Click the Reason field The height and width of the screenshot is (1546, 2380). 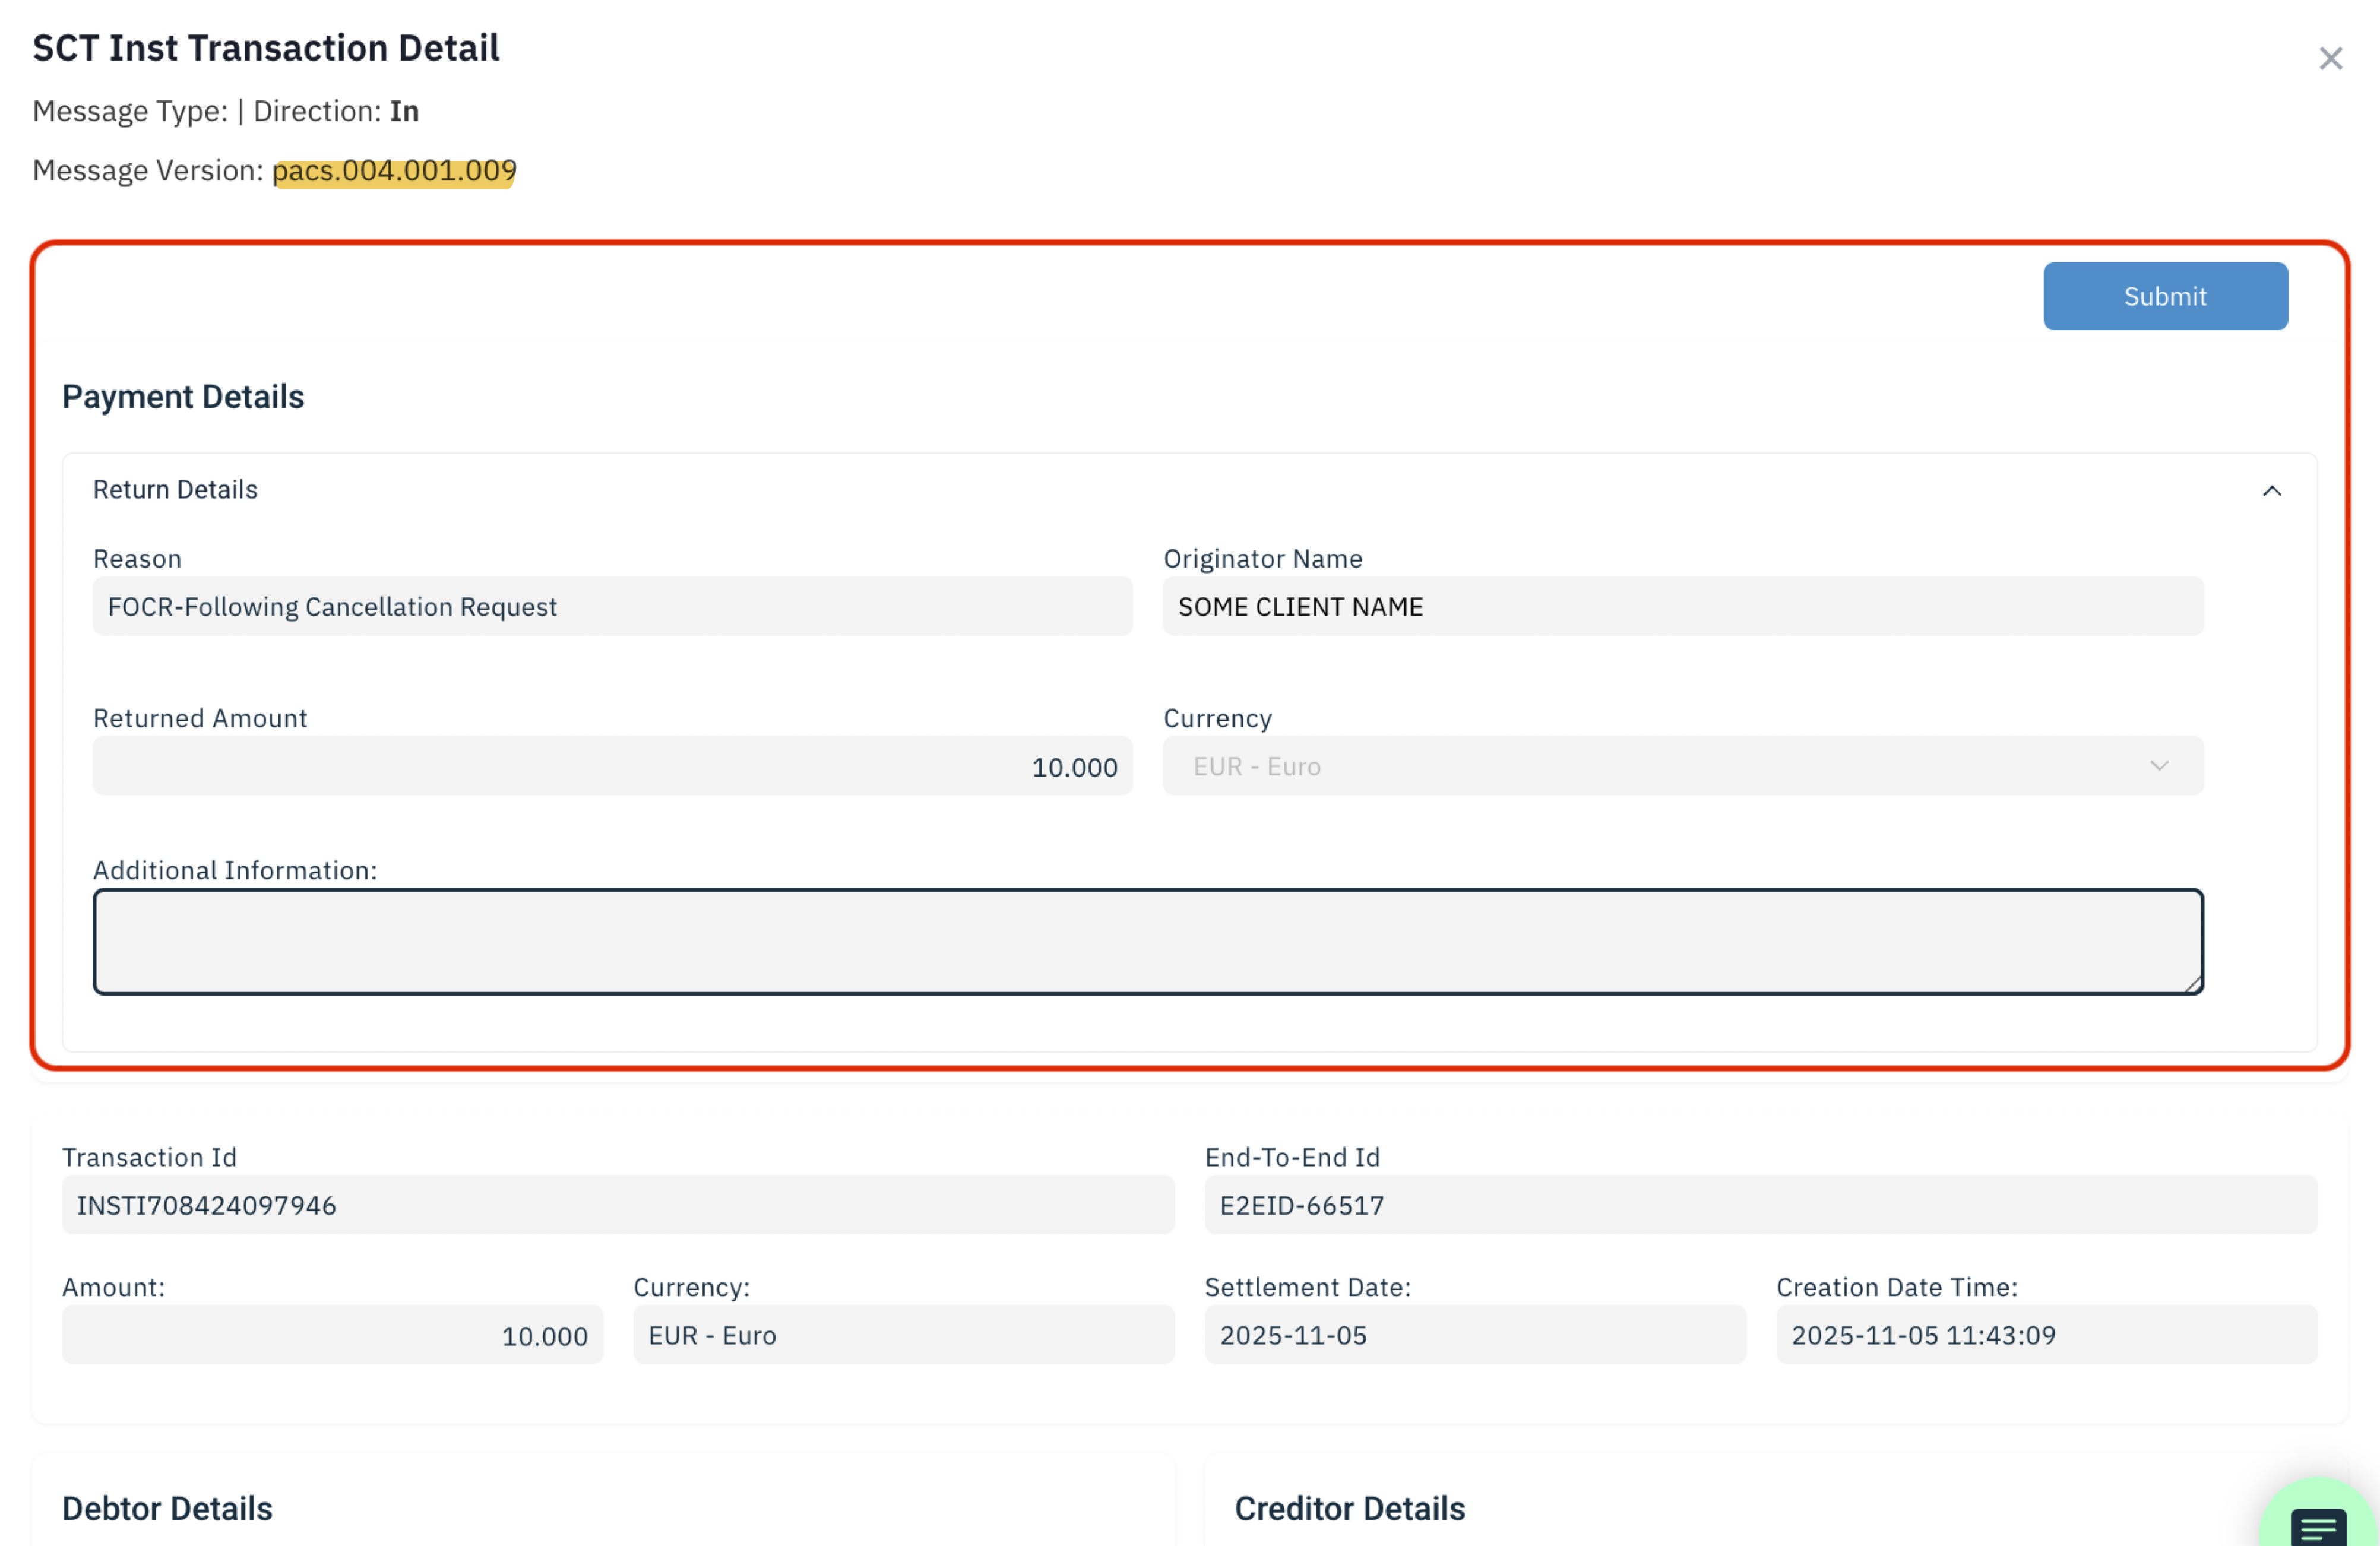pos(612,607)
